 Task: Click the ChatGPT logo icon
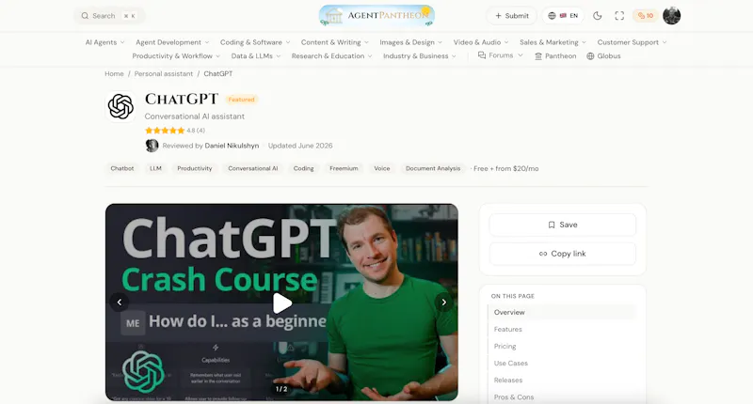120,106
